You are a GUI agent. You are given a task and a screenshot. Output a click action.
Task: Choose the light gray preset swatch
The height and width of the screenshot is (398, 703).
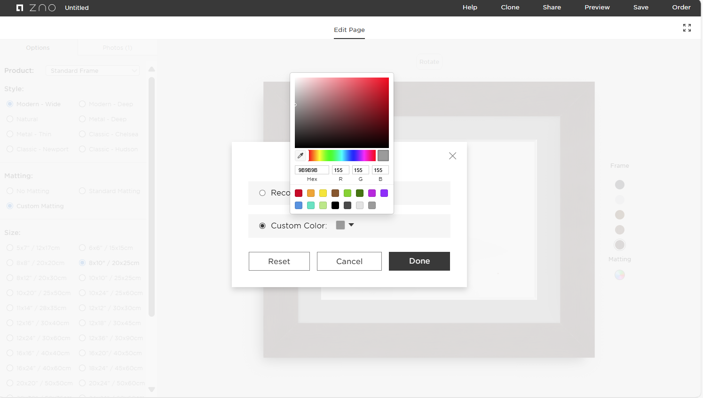360,205
